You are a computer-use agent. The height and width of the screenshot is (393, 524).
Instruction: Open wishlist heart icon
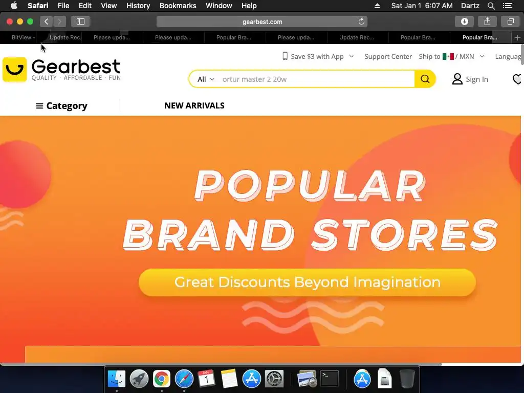pyautogui.click(x=517, y=79)
